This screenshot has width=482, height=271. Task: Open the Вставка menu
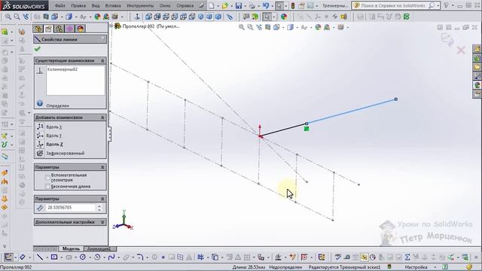pyautogui.click(x=113, y=5)
